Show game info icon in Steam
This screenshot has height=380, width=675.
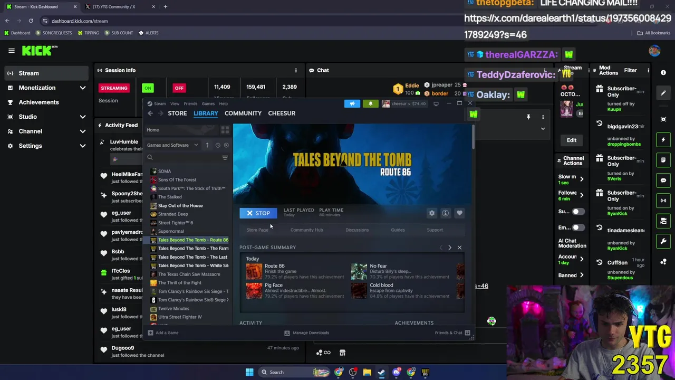tap(446, 213)
